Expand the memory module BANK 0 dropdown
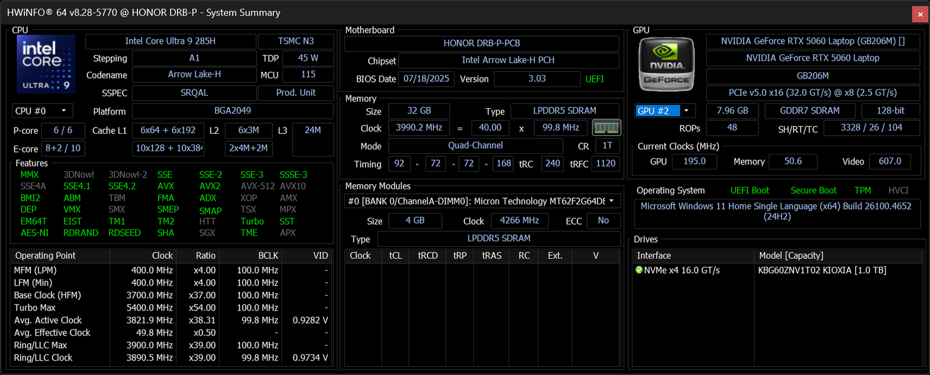Screen dimensions: 930x375 point(482,201)
